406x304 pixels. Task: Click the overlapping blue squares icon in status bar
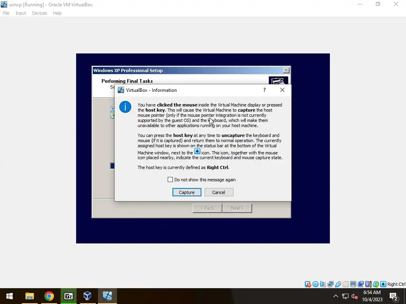[x=360, y=284]
